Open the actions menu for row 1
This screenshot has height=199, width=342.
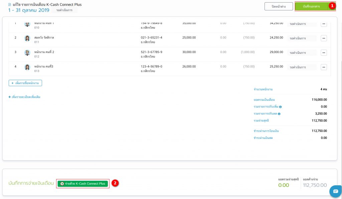point(323,24)
